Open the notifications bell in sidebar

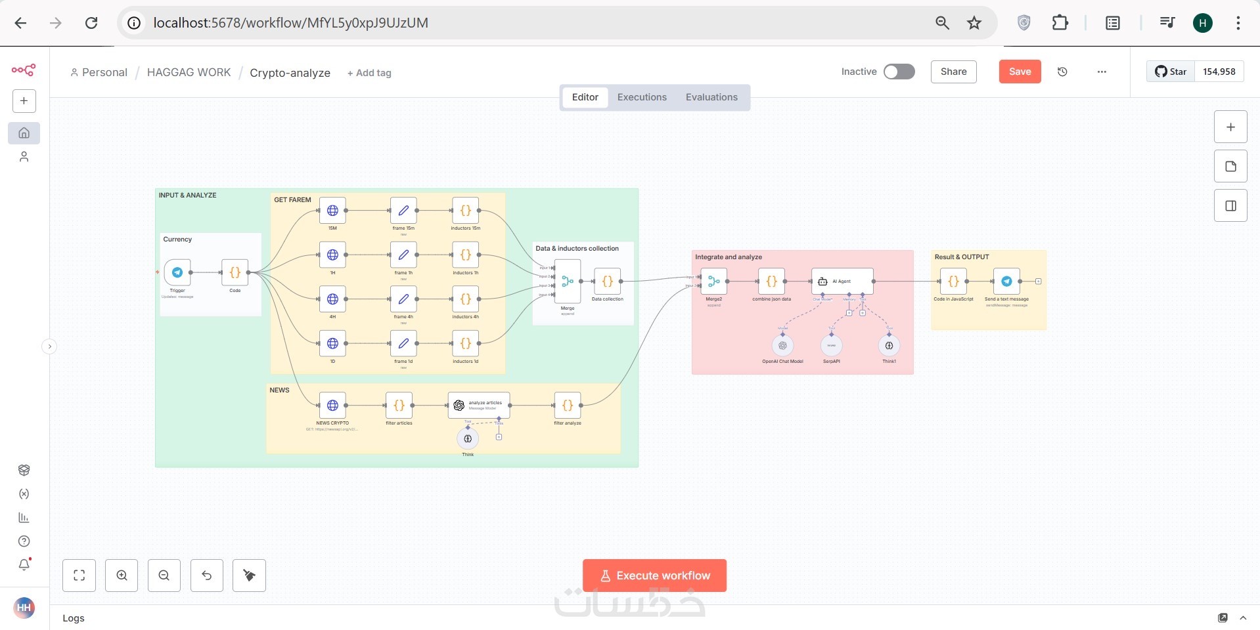tap(24, 564)
